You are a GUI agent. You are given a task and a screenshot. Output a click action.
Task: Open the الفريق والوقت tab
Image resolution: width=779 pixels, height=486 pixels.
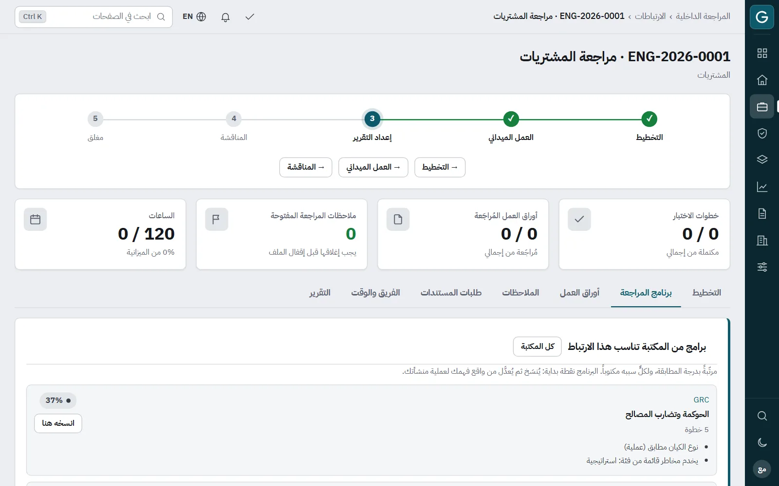click(x=375, y=293)
